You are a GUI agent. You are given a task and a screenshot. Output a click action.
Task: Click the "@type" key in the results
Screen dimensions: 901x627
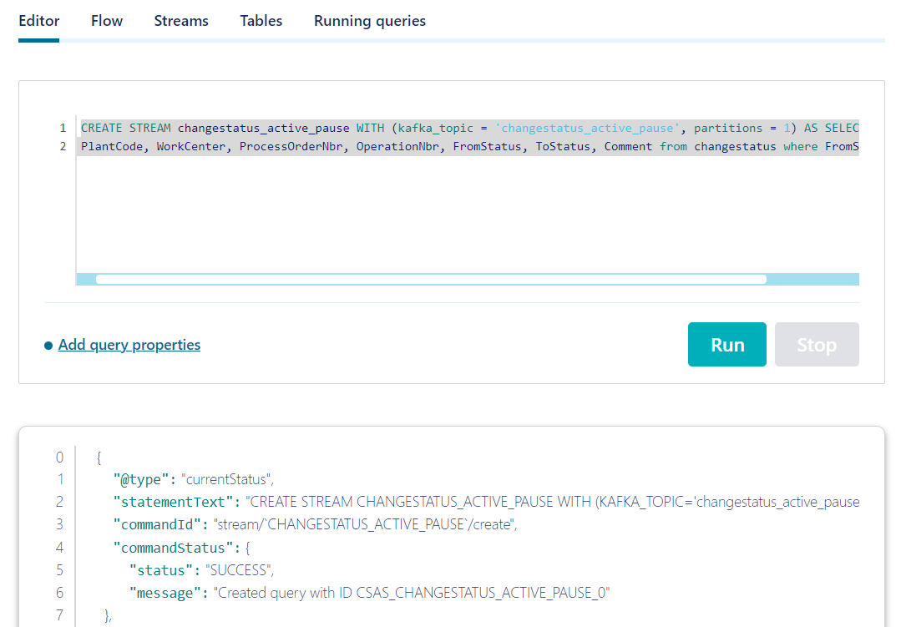(141, 479)
